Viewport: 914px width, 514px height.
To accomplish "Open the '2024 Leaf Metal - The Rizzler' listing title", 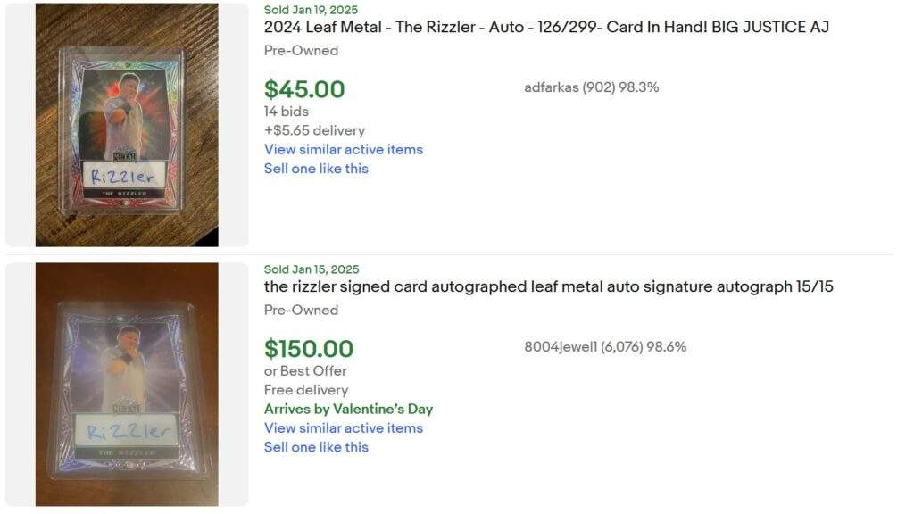I will point(546,27).
